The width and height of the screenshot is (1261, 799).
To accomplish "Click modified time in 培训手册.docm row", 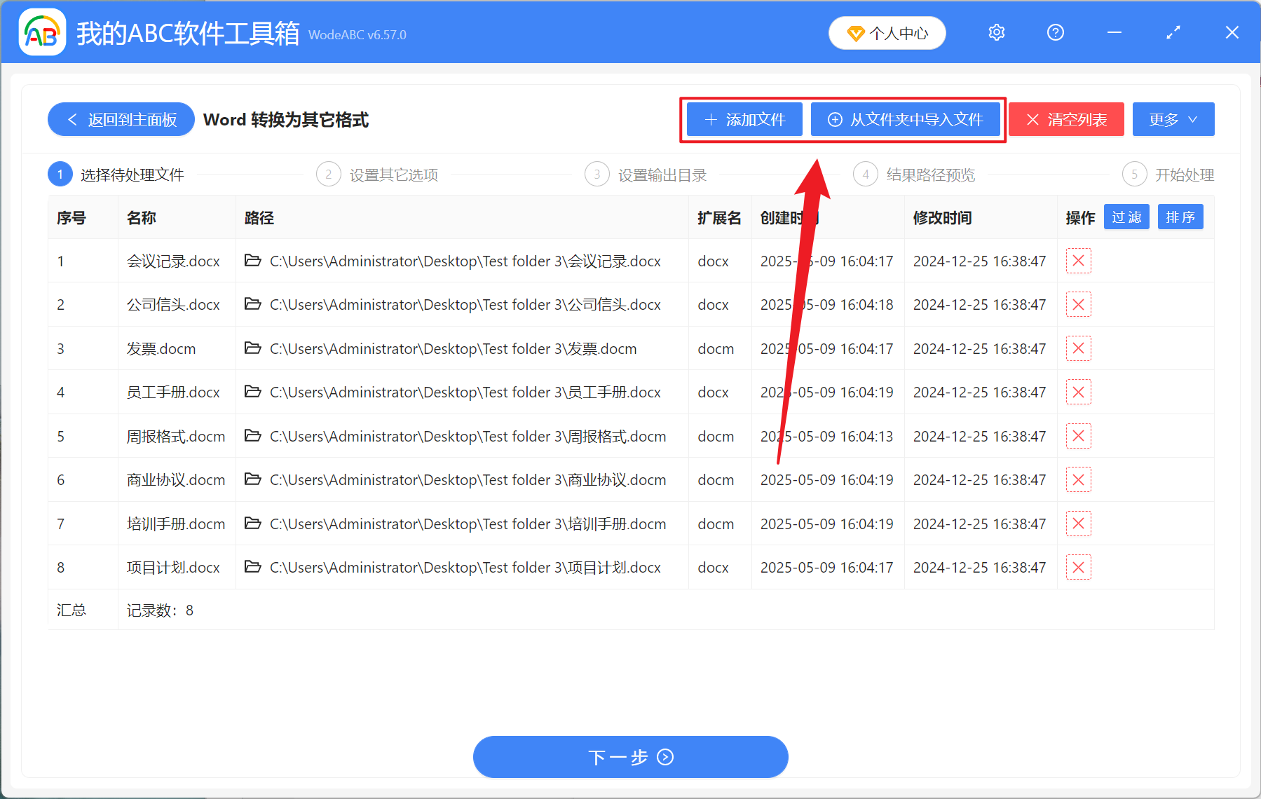I will tap(979, 524).
